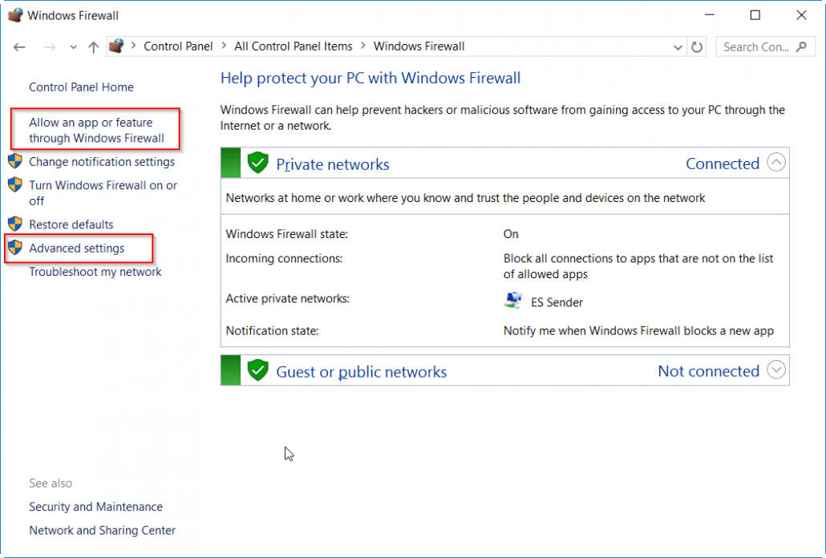
Task: Click the Windows Firewall shield icon in the title bar
Action: [x=16, y=14]
